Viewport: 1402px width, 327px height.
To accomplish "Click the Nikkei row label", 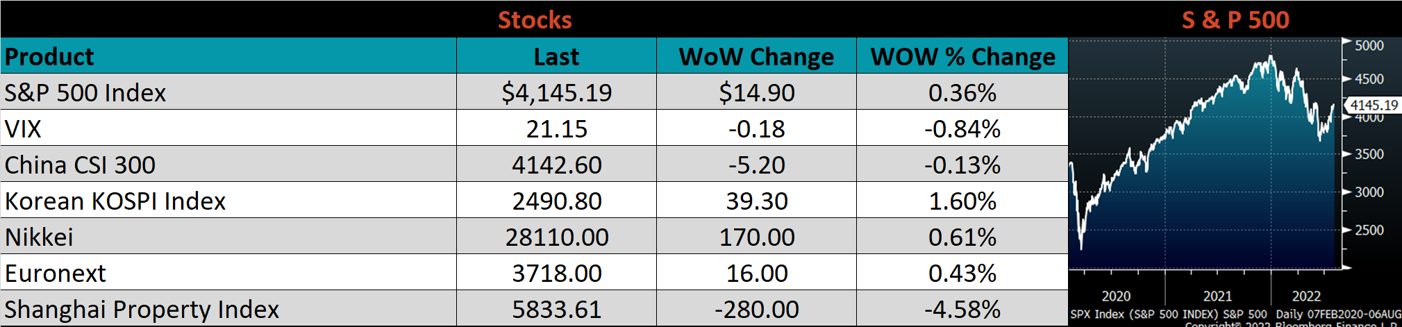I will (x=39, y=237).
